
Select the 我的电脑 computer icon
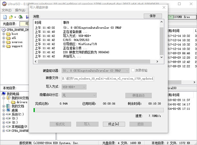point(4,93)
